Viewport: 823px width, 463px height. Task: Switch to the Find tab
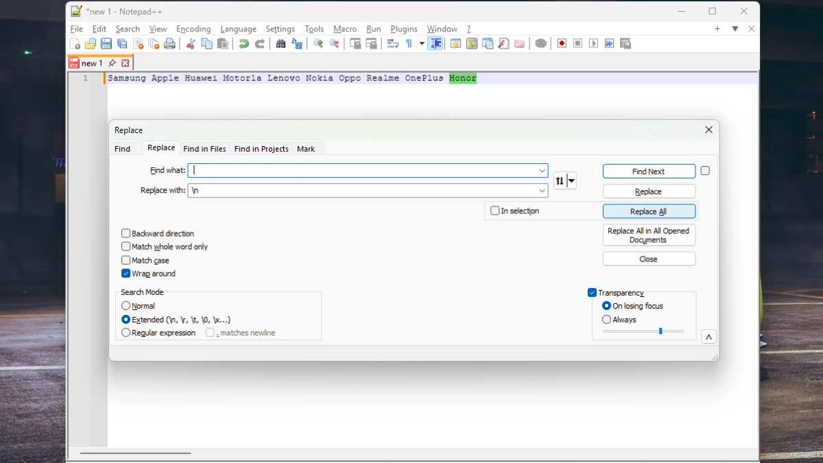coord(123,149)
